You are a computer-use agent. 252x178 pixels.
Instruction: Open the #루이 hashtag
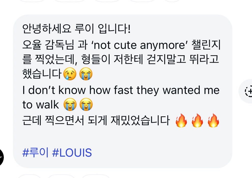tap(35, 153)
